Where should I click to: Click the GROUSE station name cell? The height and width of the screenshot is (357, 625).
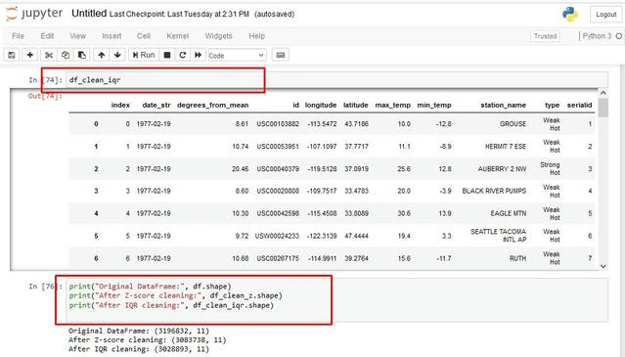513,124
